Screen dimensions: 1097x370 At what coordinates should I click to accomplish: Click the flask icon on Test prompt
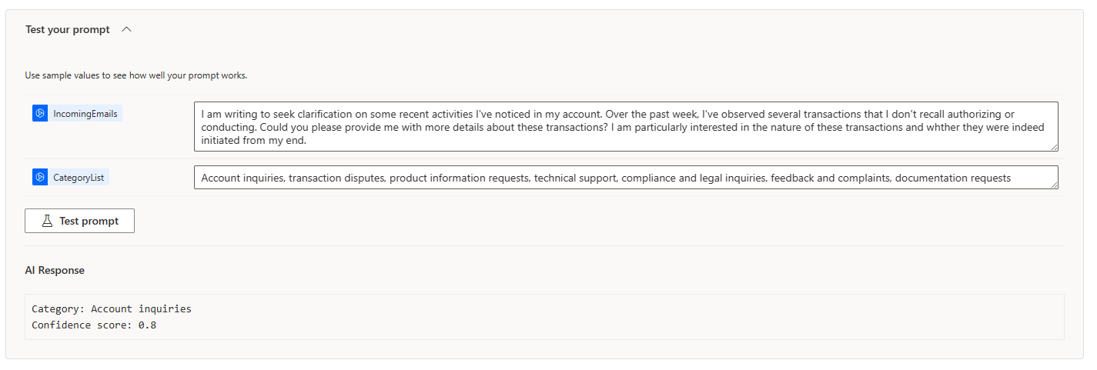coord(47,221)
